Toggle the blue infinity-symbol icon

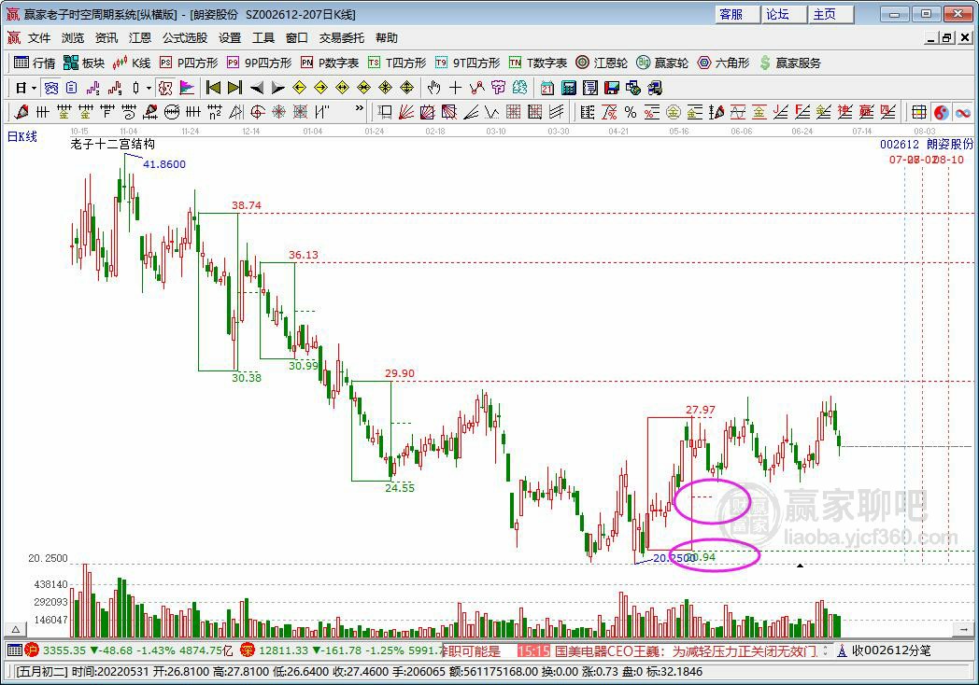(963, 112)
